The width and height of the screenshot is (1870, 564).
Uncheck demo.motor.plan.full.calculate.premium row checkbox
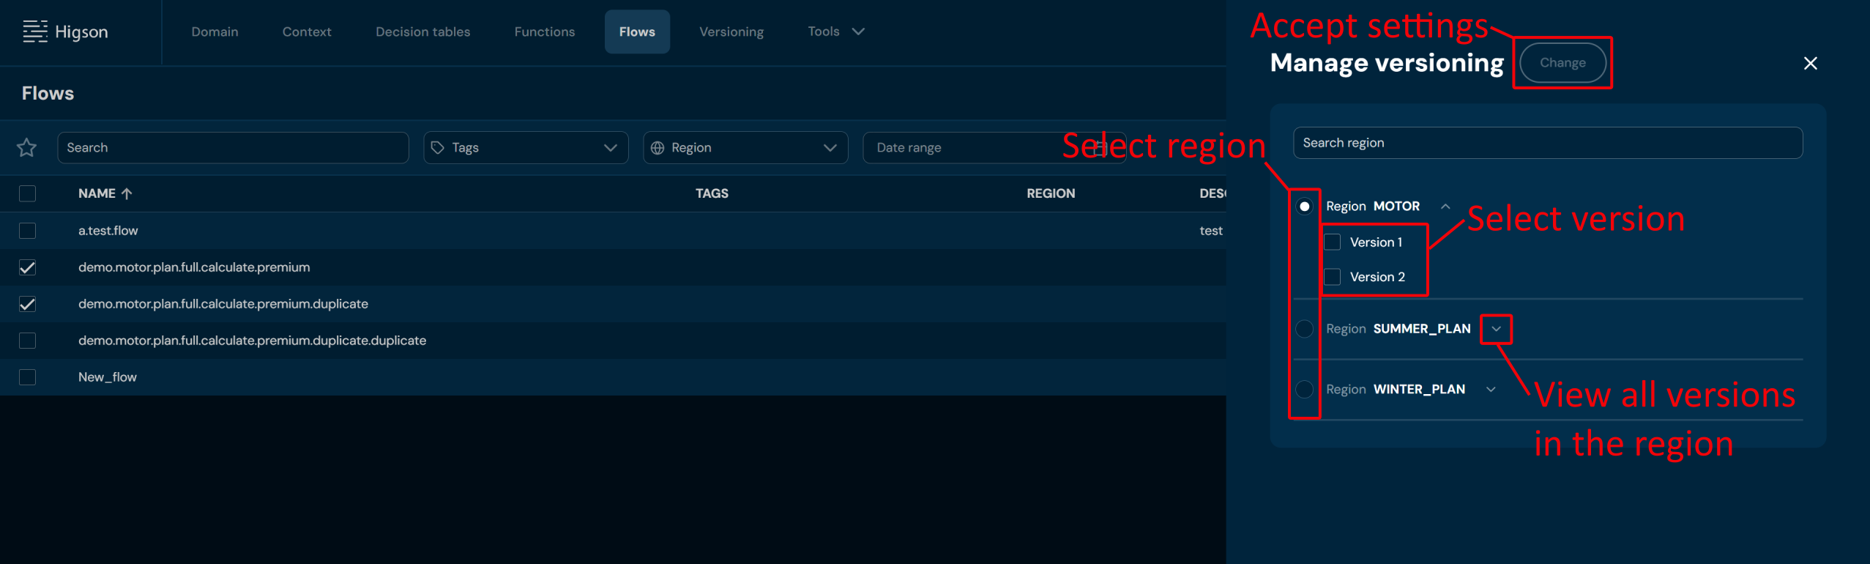coord(27,267)
